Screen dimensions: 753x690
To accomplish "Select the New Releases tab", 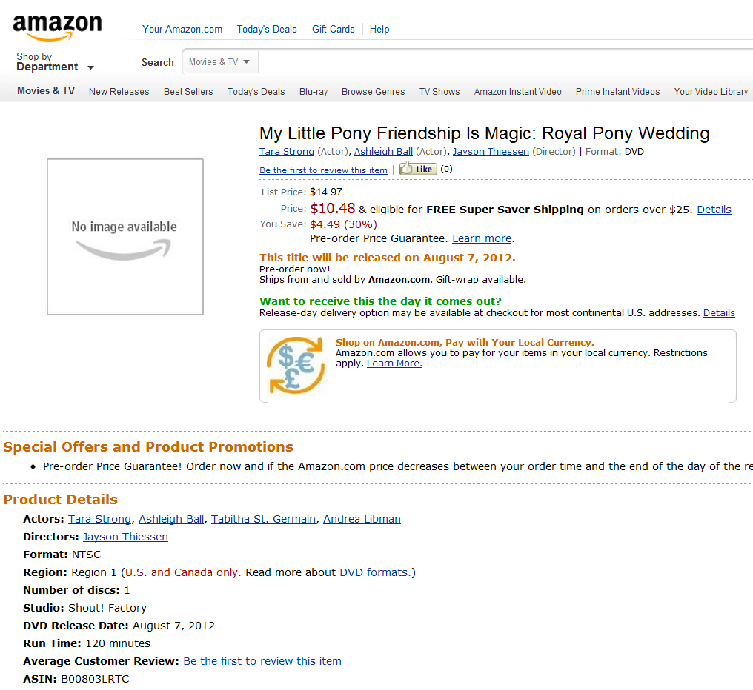I will (119, 92).
